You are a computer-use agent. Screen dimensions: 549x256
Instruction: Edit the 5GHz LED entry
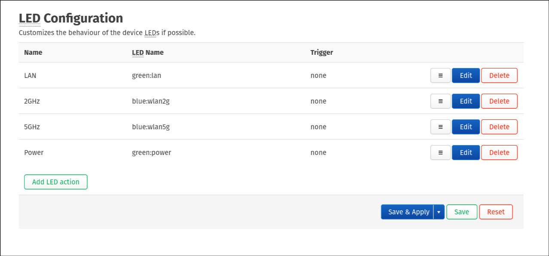pos(466,127)
